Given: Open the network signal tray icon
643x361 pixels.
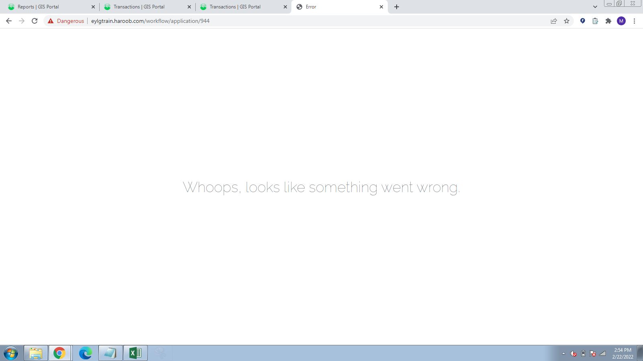Looking at the screenshot, I should pos(602,354).
